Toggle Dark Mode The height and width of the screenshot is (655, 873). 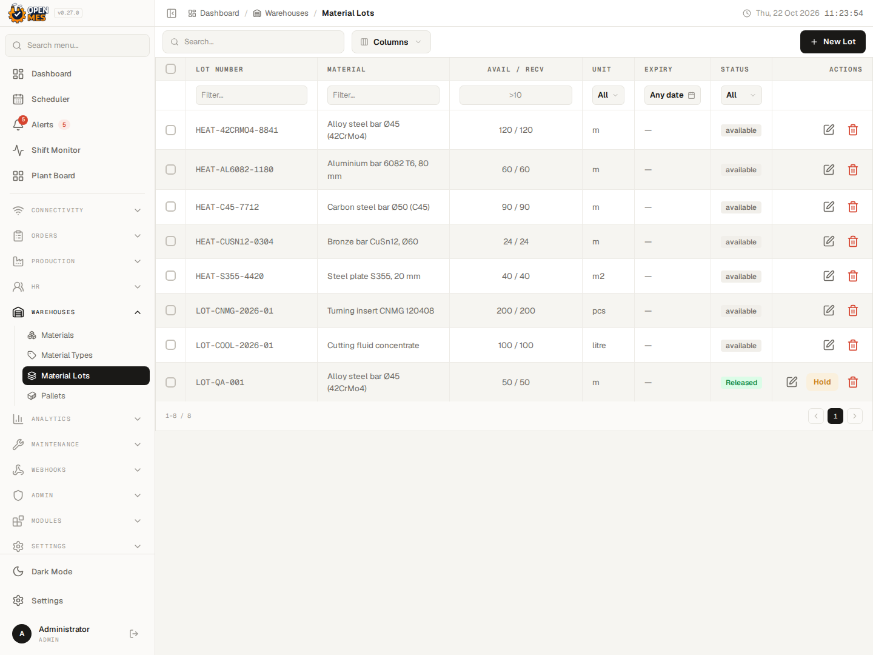77,571
